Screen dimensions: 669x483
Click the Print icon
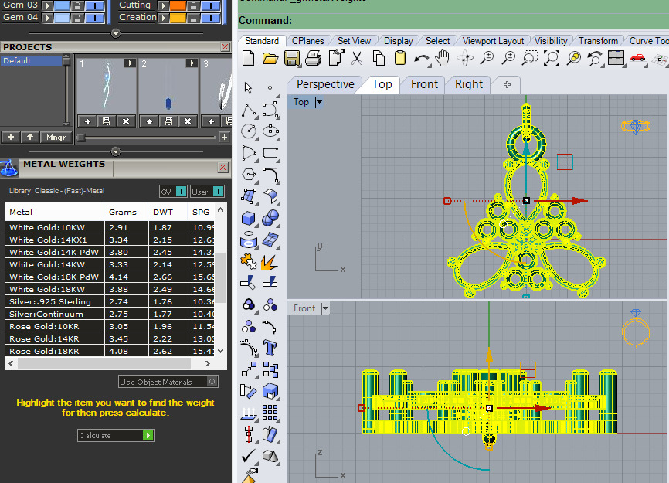point(314,58)
